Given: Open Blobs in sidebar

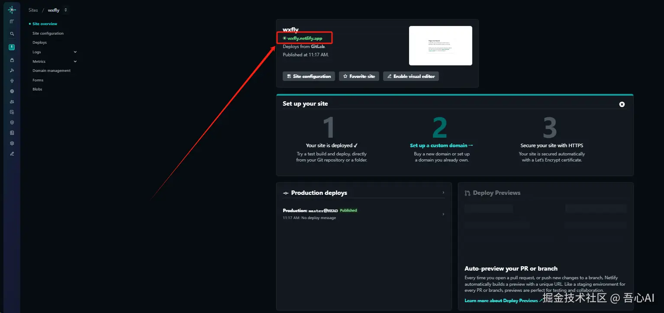Looking at the screenshot, I should (x=37, y=89).
